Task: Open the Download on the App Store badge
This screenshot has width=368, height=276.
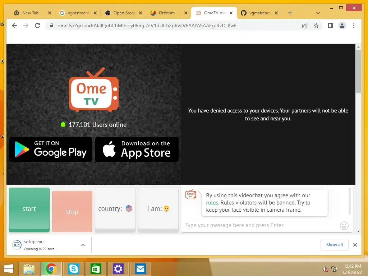Action: tap(137, 149)
